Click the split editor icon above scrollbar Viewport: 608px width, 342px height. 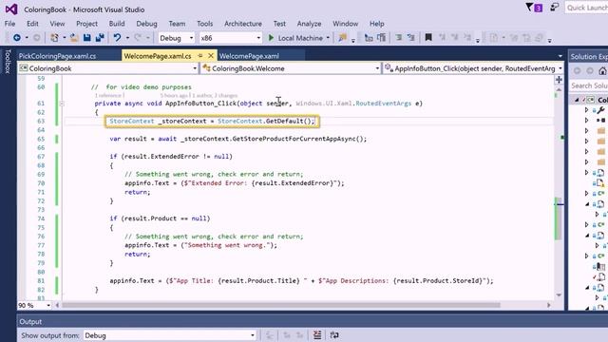[559, 80]
